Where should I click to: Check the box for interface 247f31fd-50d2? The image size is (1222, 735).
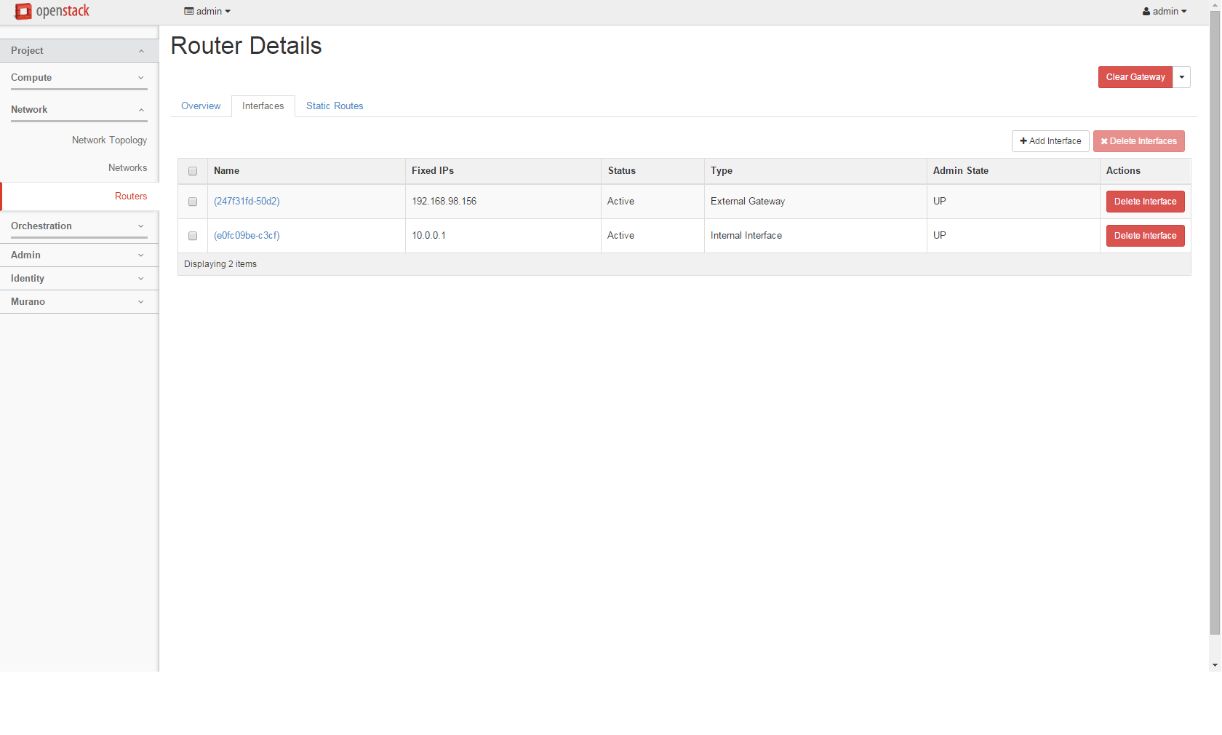(x=193, y=202)
